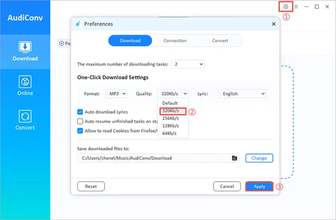Click the AudiConv logo in Preferences title
Image resolution: width=336 pixels, height=220 pixels.
[78, 24]
